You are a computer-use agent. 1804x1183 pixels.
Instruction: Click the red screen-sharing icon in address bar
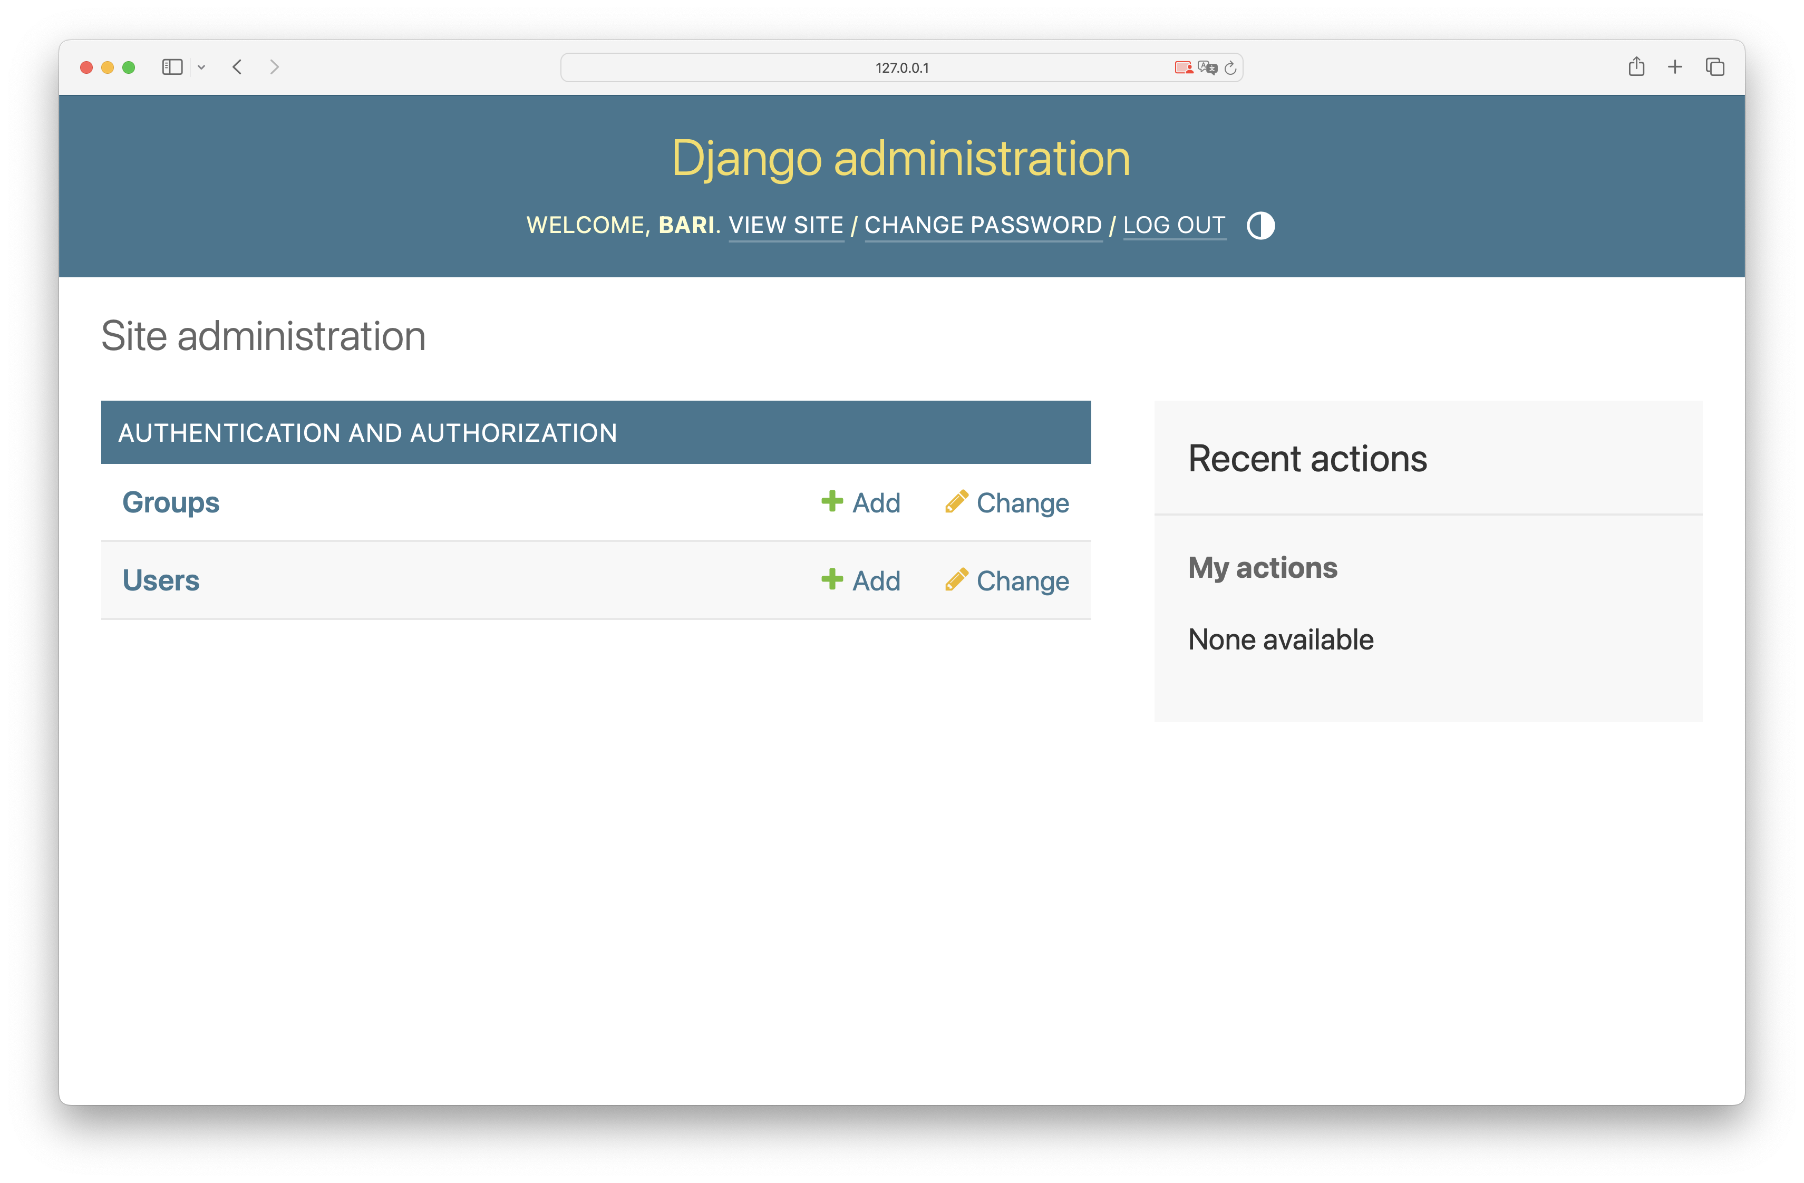[x=1183, y=67]
